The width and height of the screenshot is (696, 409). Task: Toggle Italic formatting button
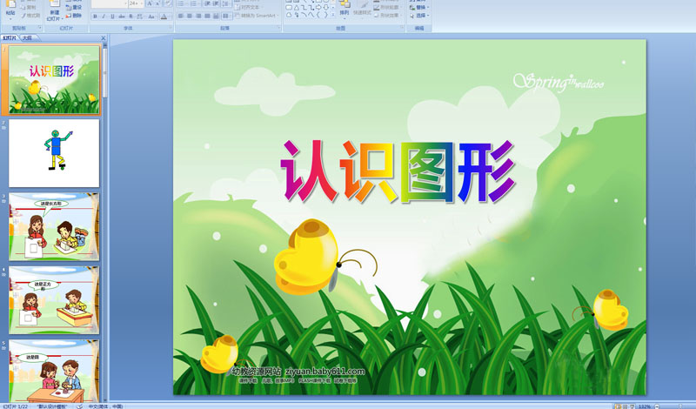[104, 16]
